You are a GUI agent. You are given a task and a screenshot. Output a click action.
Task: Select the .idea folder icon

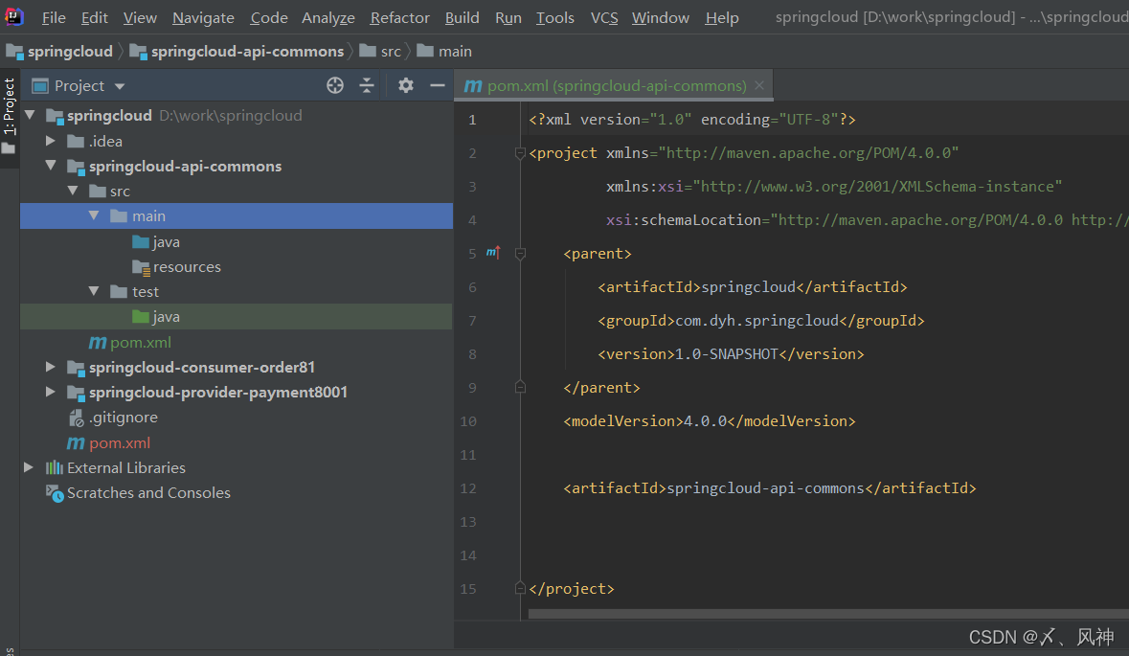pyautogui.click(x=76, y=141)
